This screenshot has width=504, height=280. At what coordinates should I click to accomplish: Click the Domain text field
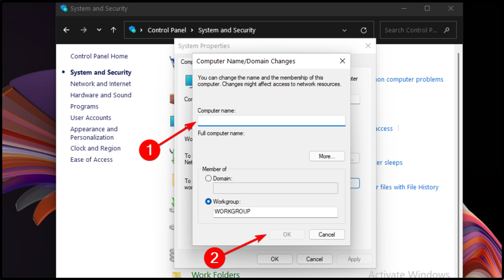pyautogui.click(x=276, y=188)
